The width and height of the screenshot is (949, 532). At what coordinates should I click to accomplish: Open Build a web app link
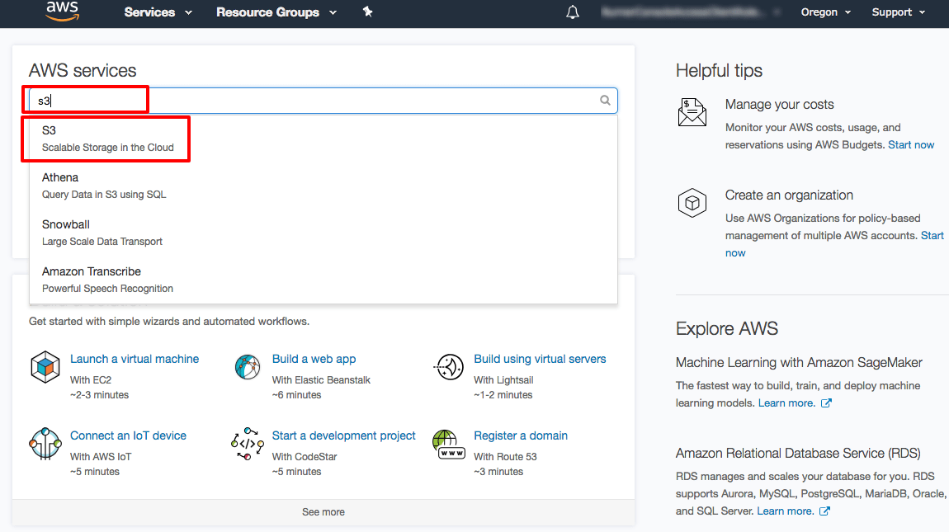click(x=314, y=359)
